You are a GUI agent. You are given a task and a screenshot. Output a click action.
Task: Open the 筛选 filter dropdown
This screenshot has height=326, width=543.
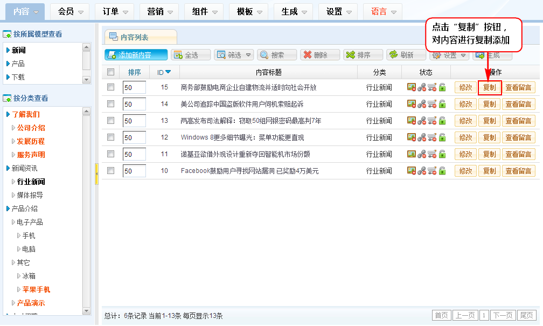tap(234, 55)
